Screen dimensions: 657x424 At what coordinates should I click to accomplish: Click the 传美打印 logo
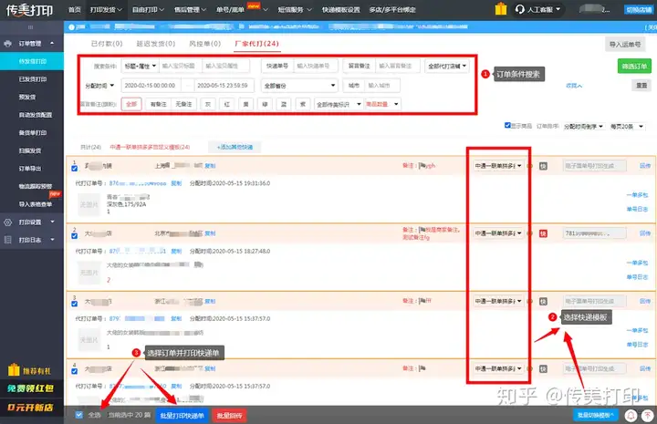click(x=29, y=10)
